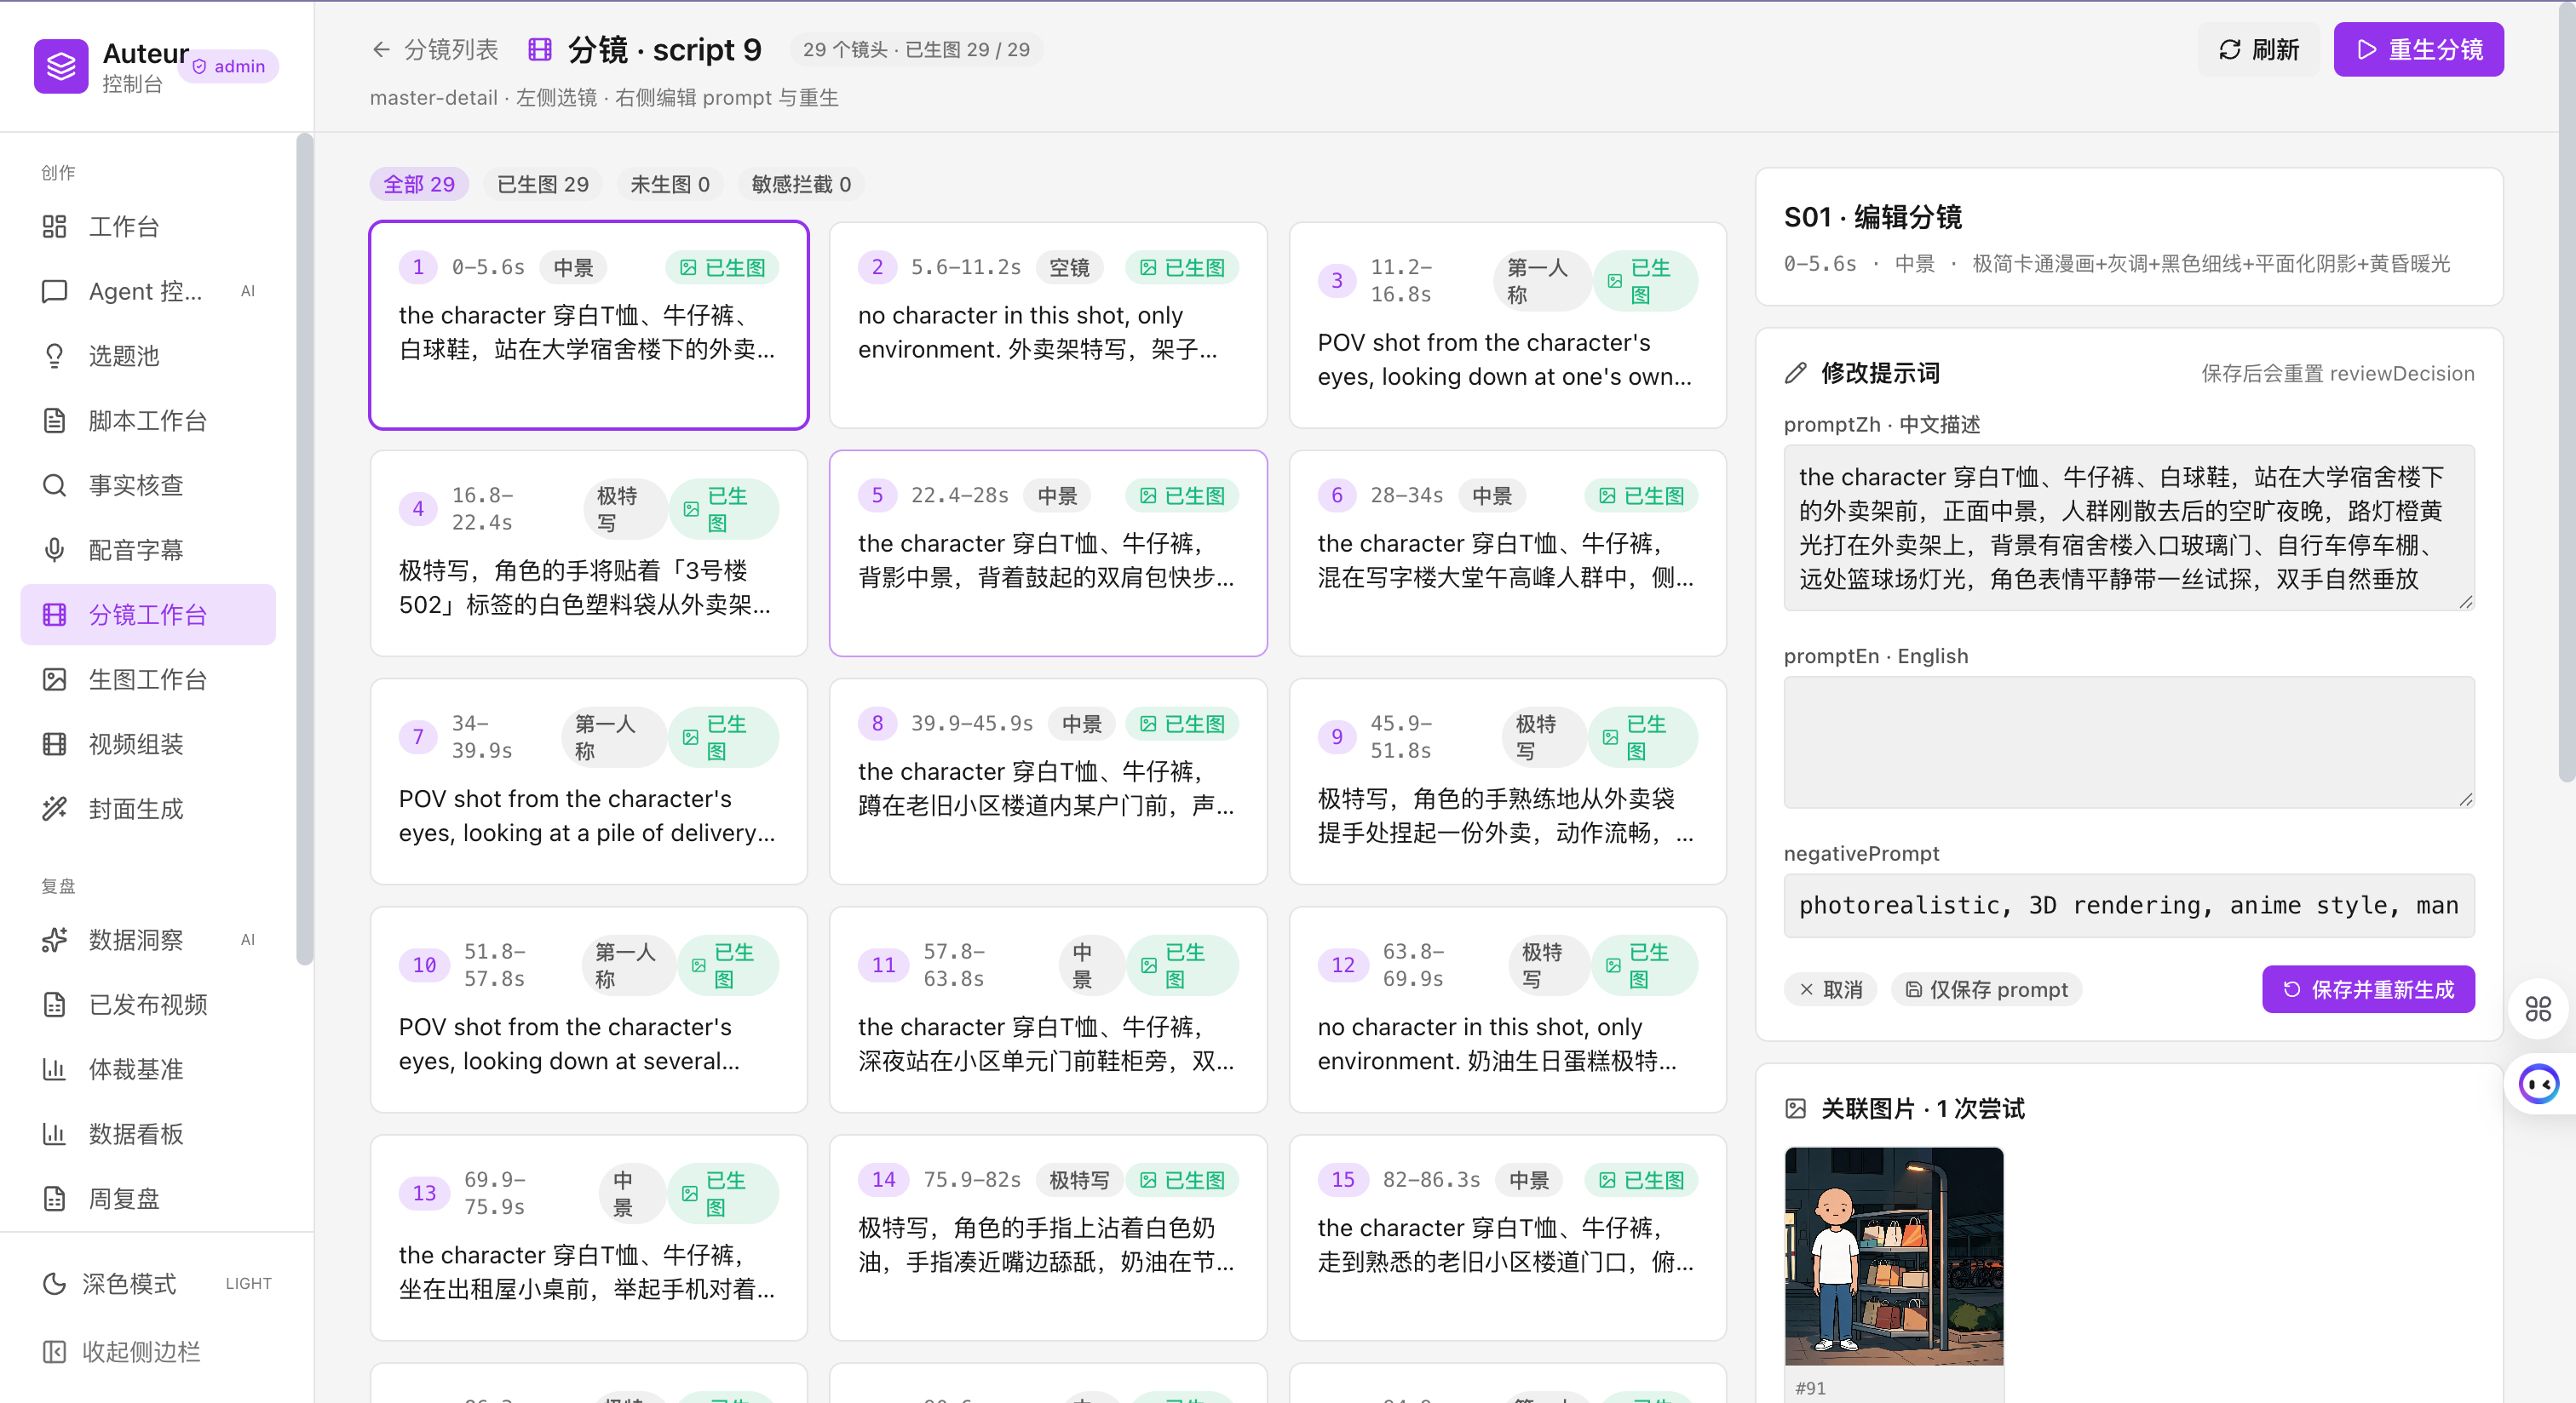Go back to 分镜列表

pyautogui.click(x=434, y=50)
